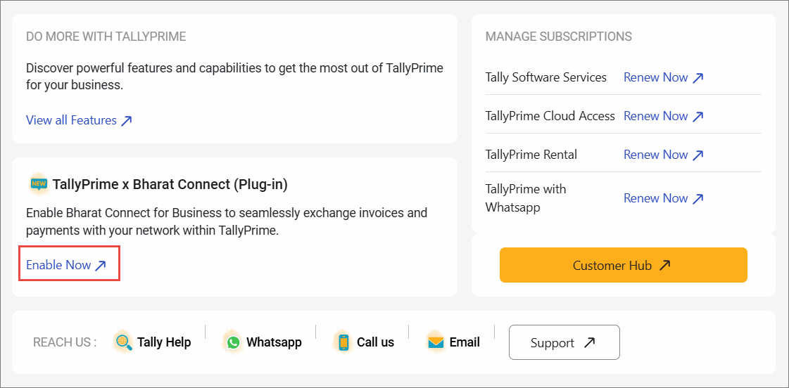Click the Email envelope icon
Screen dimensions: 789x388
click(x=436, y=342)
